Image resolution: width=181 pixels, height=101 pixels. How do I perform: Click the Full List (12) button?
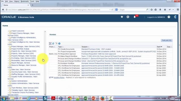[x=167, y=40]
